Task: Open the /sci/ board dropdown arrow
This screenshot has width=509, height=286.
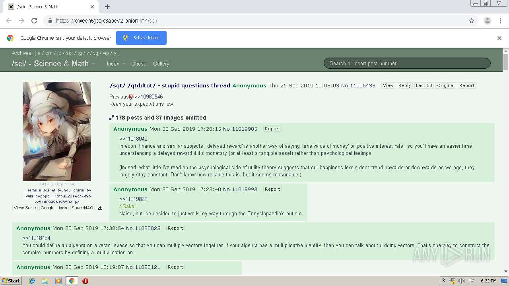Action: coord(93,64)
